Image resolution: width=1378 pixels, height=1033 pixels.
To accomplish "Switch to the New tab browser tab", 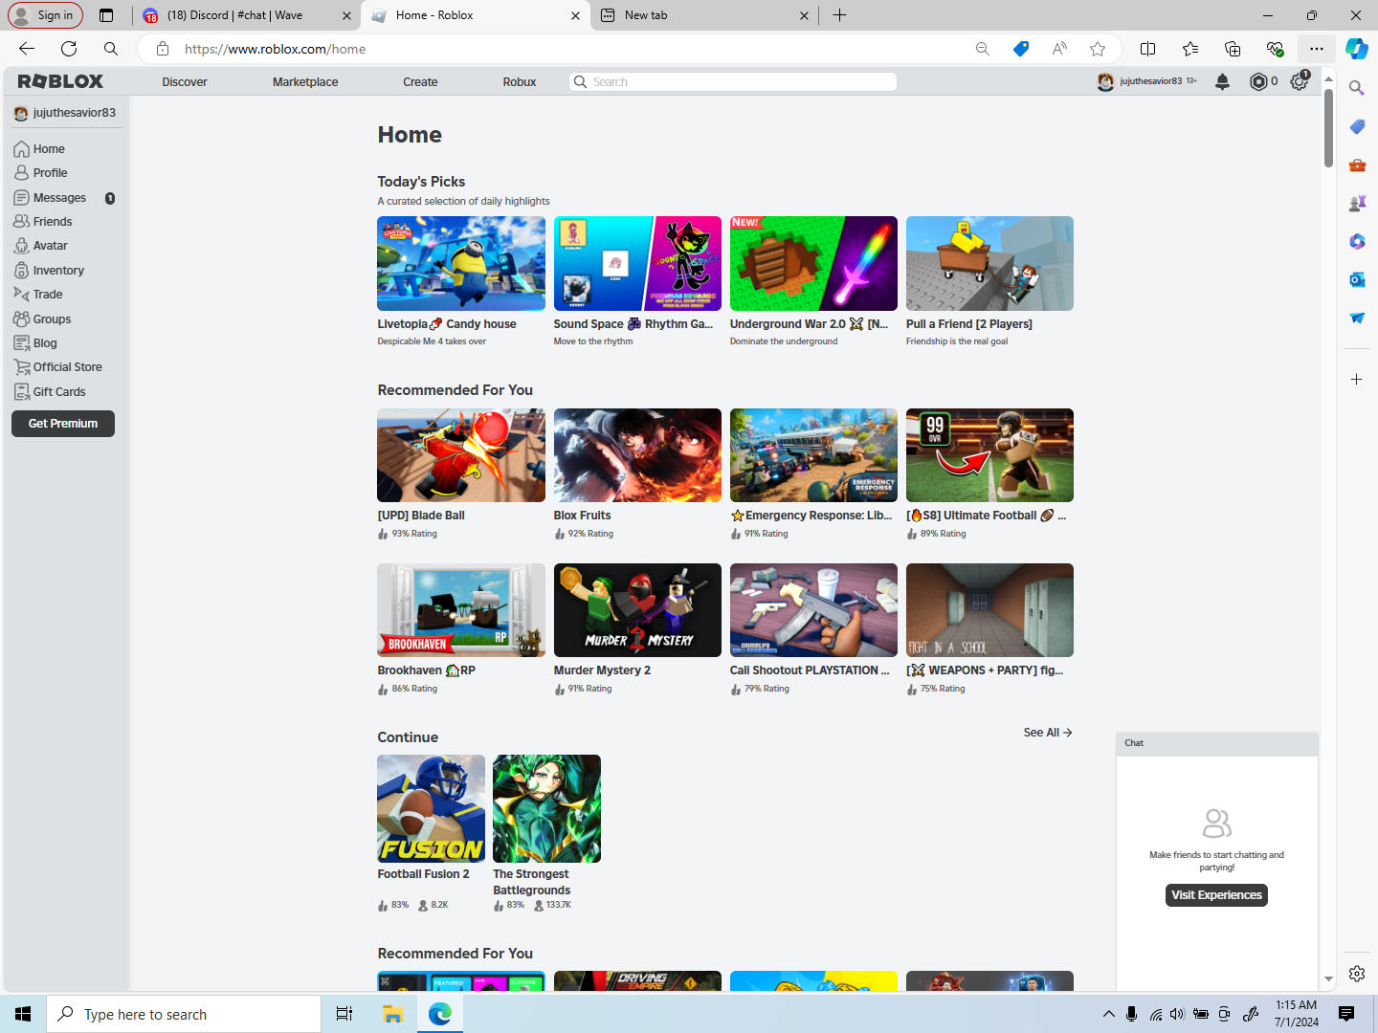I will pyautogui.click(x=704, y=15).
